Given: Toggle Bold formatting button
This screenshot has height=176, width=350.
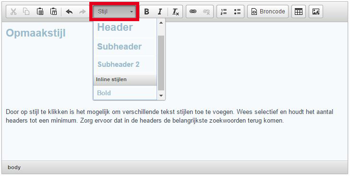Looking at the screenshot, I should pyautogui.click(x=146, y=12).
